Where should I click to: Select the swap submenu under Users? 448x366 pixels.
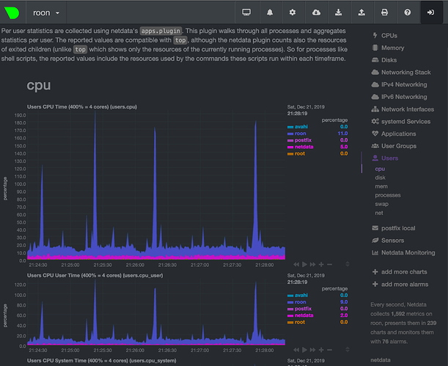coord(382,205)
